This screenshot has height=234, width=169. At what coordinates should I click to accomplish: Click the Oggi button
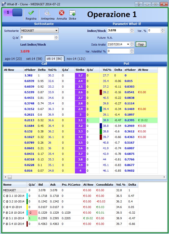click(x=141, y=44)
